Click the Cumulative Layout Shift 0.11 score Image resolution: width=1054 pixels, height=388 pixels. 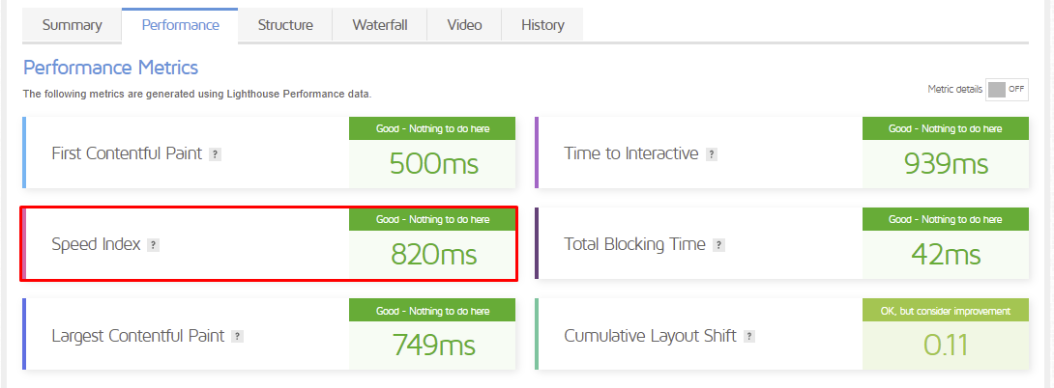click(x=946, y=346)
